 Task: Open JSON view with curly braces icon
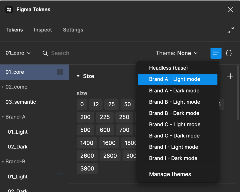(229, 53)
